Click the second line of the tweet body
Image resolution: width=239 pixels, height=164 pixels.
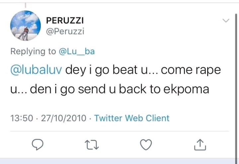click(x=110, y=89)
